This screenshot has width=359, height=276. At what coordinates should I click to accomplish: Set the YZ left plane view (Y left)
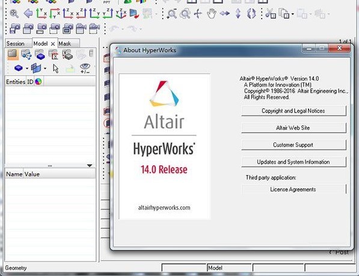pos(108,13)
